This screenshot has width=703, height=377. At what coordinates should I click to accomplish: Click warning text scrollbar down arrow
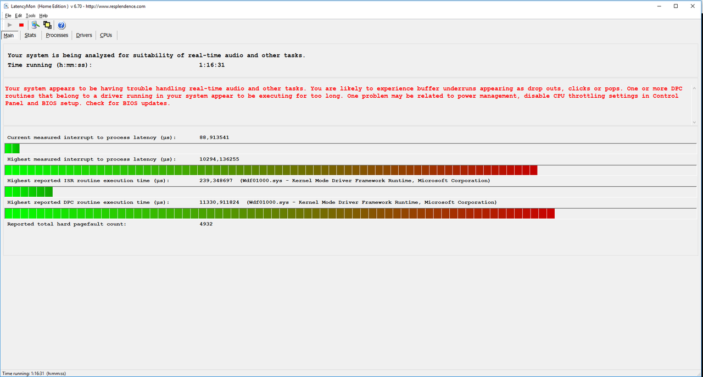(x=694, y=122)
